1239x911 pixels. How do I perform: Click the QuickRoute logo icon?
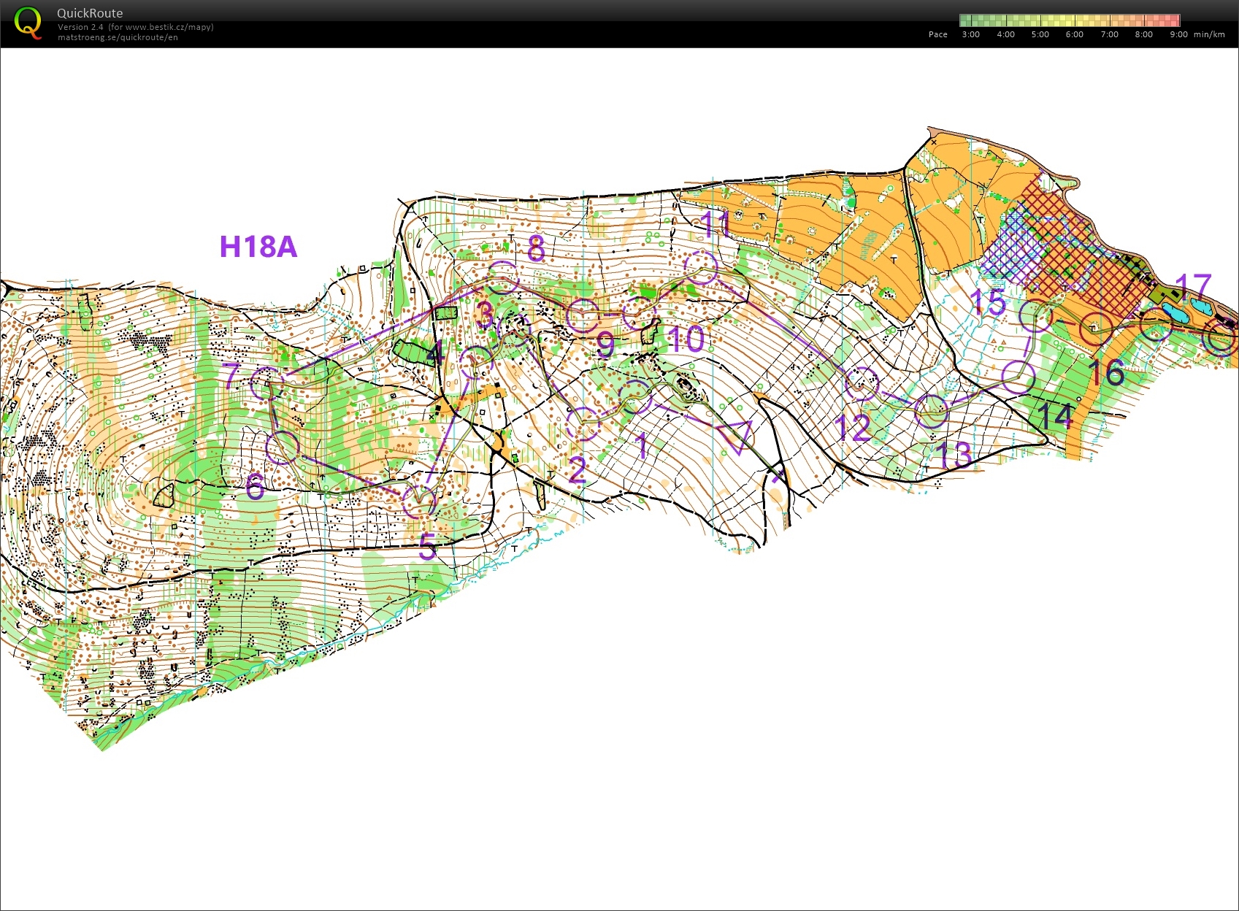tap(28, 23)
